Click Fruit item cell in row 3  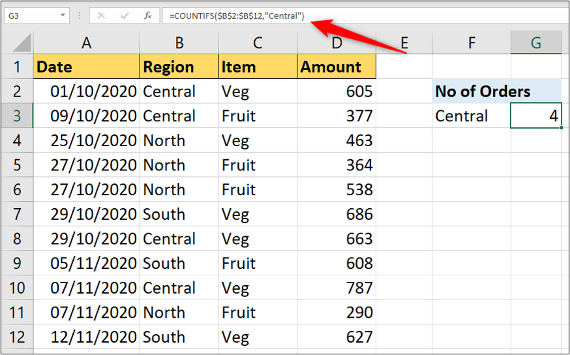click(258, 116)
